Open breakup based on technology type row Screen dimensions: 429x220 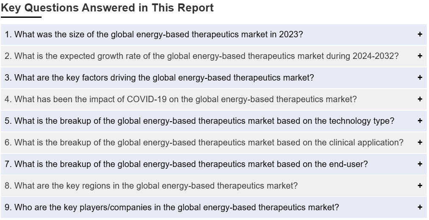(x=214, y=121)
